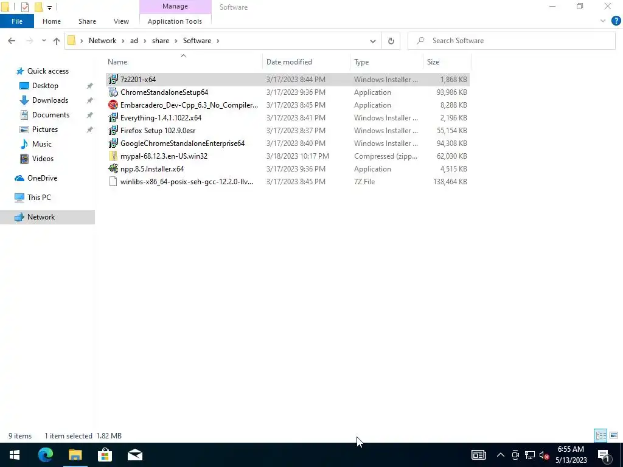This screenshot has height=467, width=623.
Task: Open the View ribbon tab
Action: point(121,21)
